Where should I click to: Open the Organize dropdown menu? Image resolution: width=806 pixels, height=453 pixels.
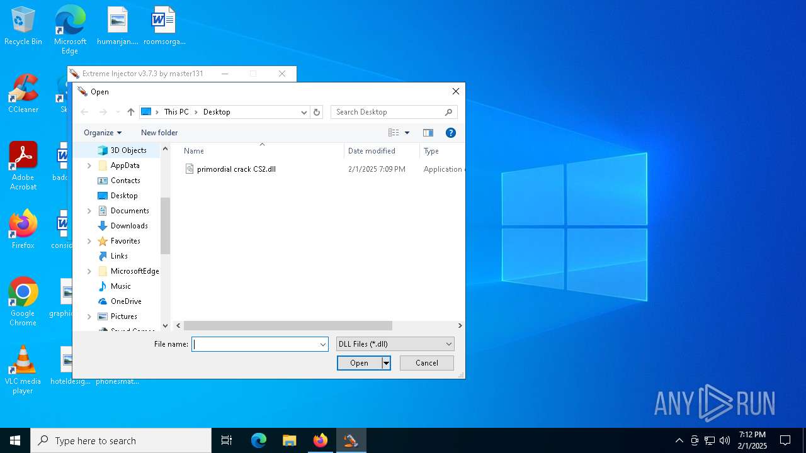[103, 133]
